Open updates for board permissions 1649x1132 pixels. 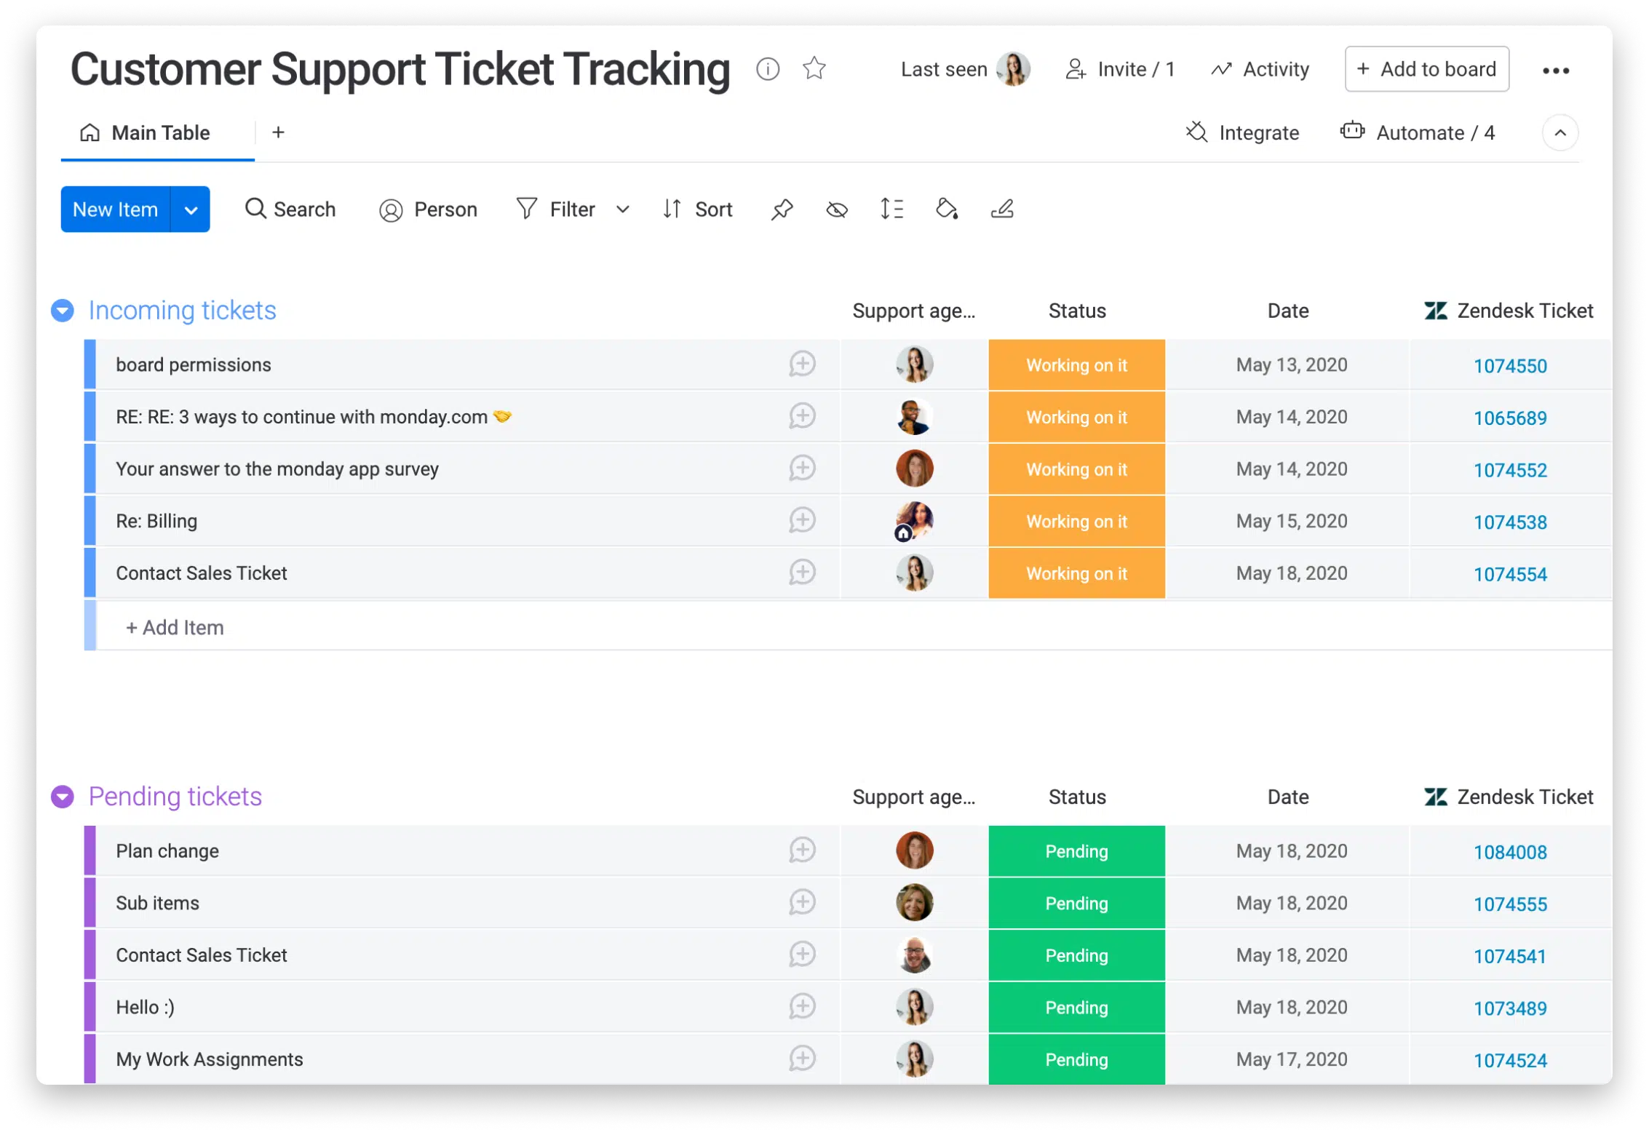click(x=802, y=364)
